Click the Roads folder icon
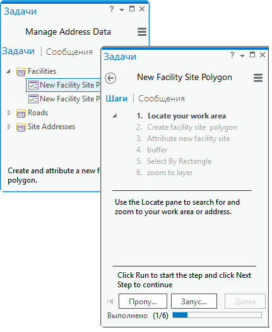The width and height of the screenshot is (272, 332). point(21,113)
